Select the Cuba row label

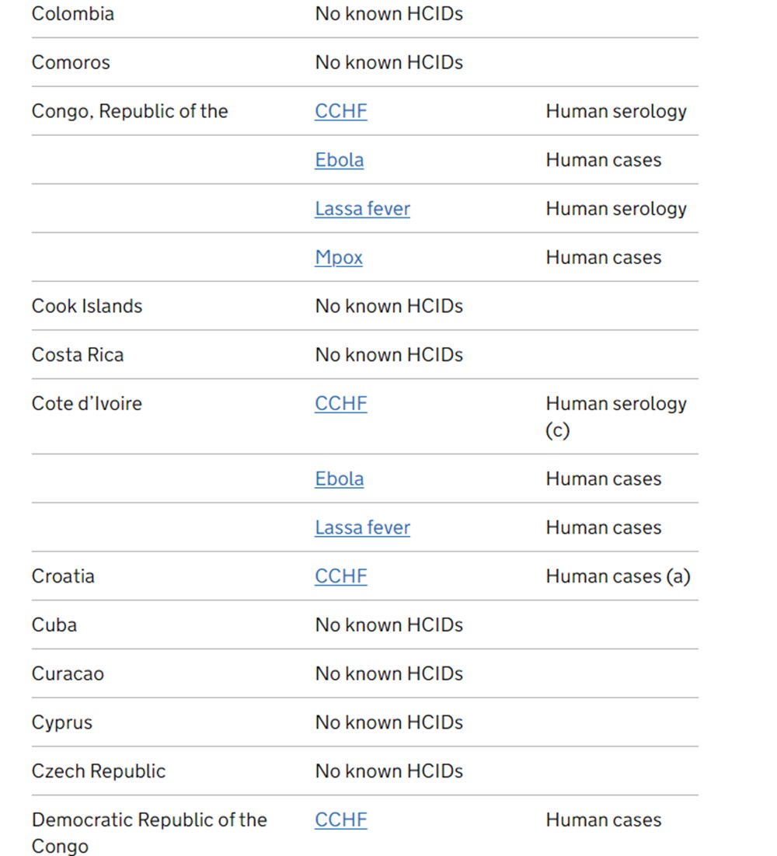54,625
